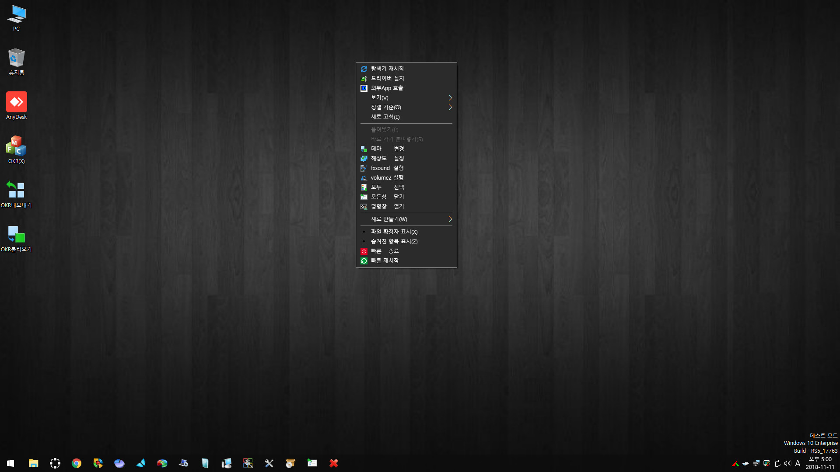840x472 pixels.
Task: Open the volume speaker tray icon
Action: coord(787,464)
